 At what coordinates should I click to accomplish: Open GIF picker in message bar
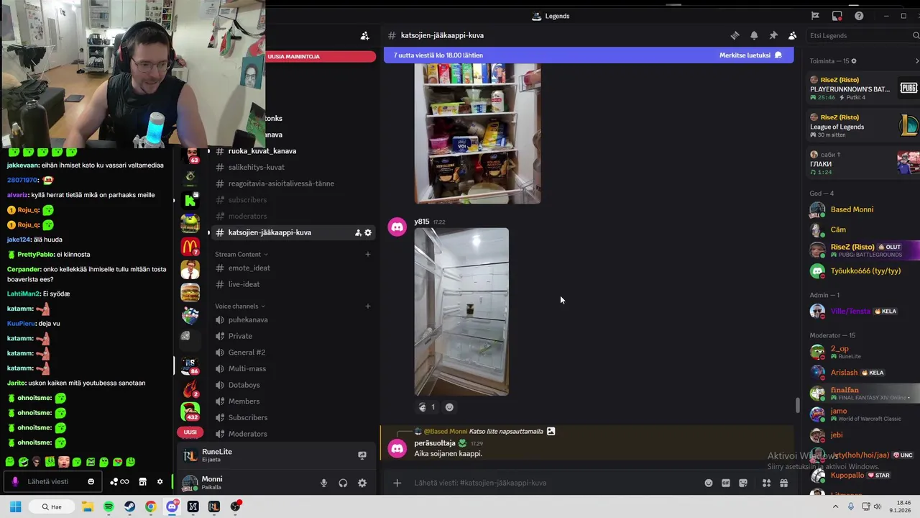pyautogui.click(x=726, y=483)
